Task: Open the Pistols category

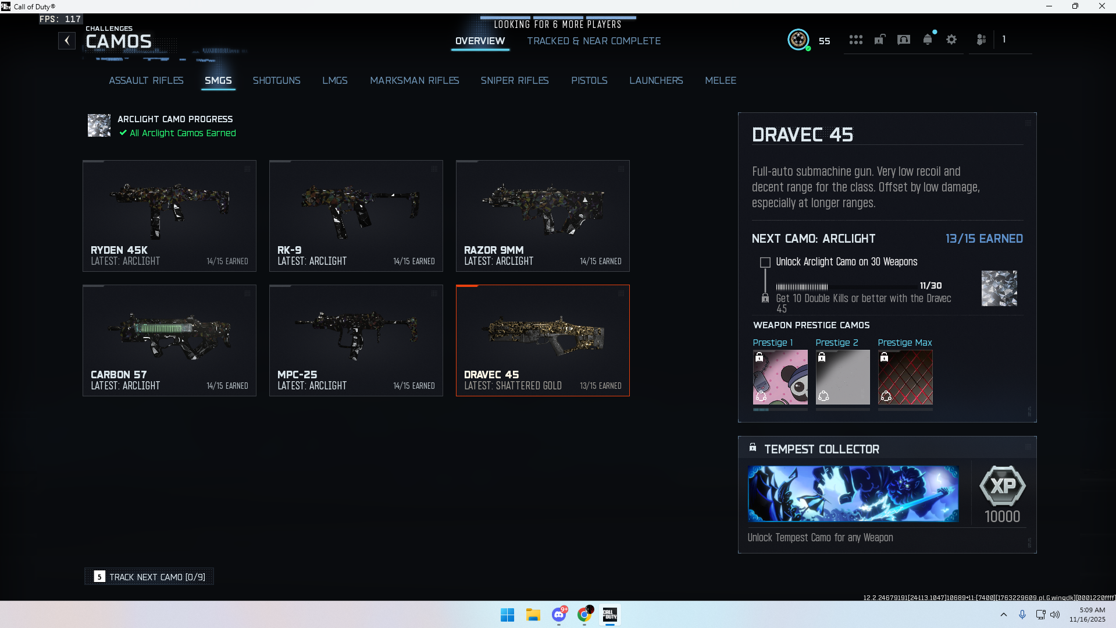Action: [589, 80]
